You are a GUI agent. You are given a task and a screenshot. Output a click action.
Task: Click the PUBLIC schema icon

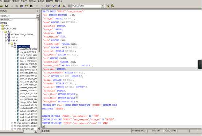[9, 40]
